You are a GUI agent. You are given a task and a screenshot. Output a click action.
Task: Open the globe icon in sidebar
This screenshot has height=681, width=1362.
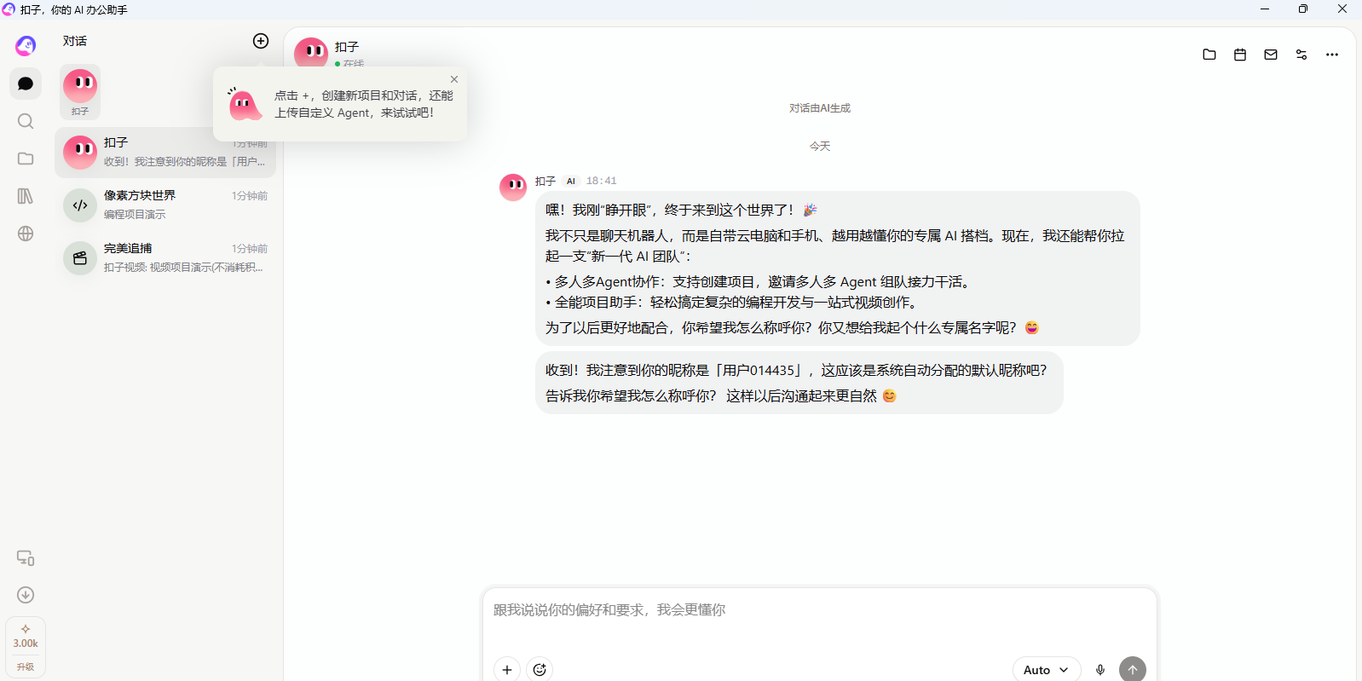(x=26, y=234)
